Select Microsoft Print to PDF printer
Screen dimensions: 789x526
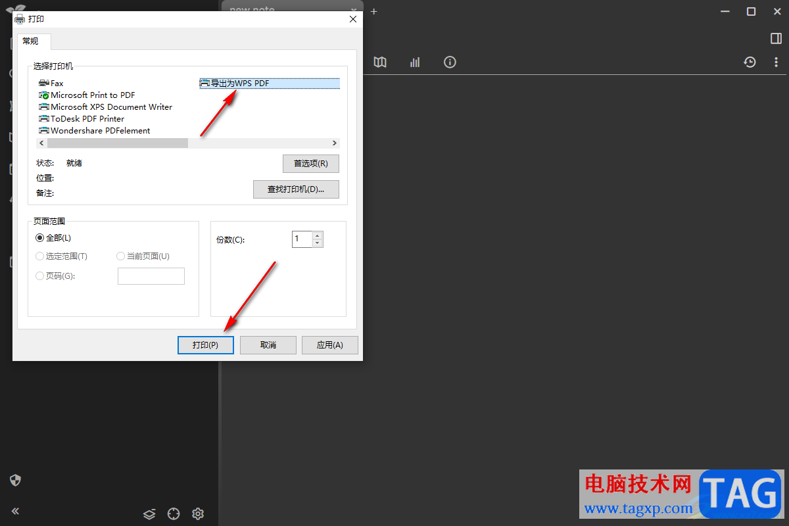click(x=87, y=95)
